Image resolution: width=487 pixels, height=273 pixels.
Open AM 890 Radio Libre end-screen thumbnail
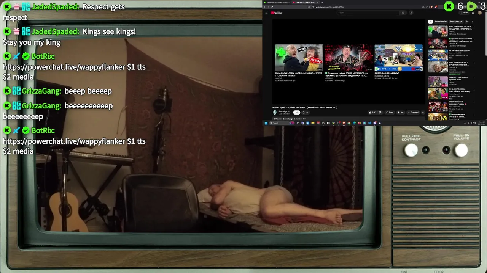398,58
